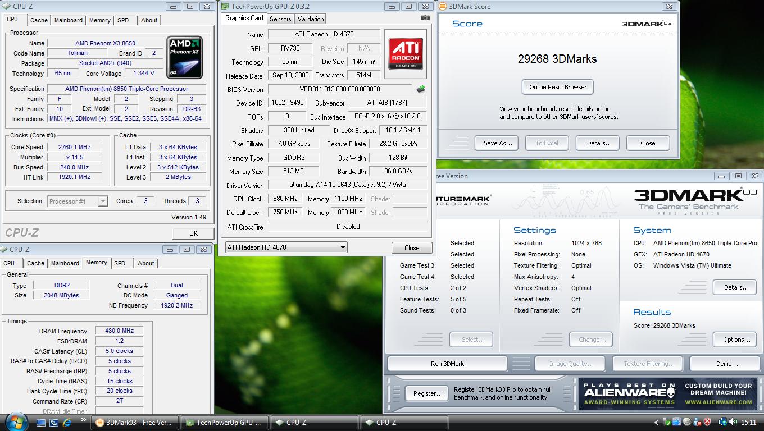764x431 pixels.
Task: Click the AMD Phenom X3 logo in CPU-Z
Action: tap(185, 58)
